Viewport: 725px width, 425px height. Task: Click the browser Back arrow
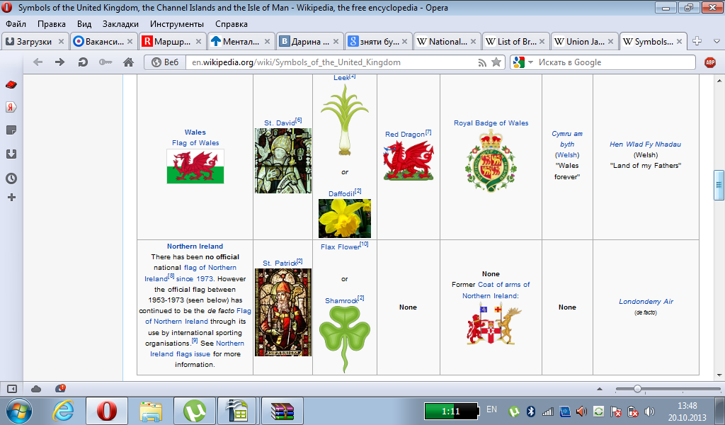click(38, 62)
